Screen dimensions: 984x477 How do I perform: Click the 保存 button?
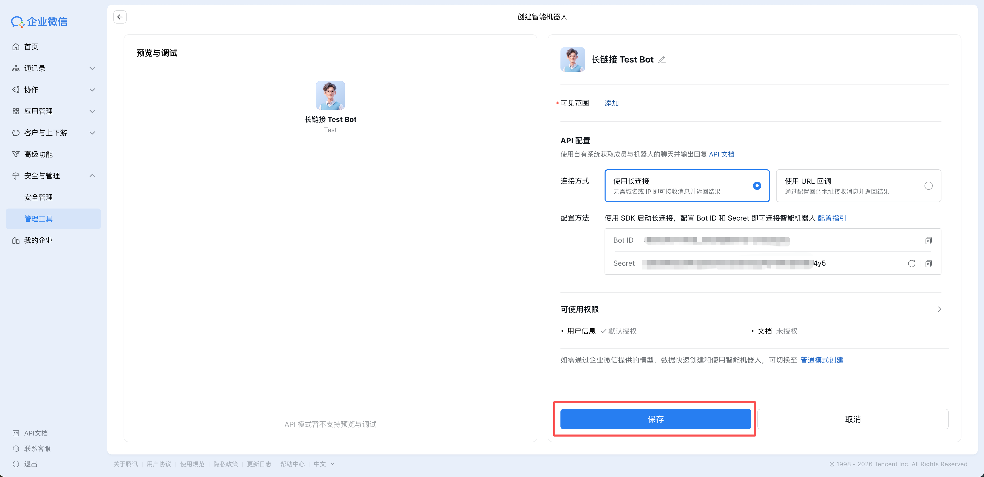(x=656, y=419)
